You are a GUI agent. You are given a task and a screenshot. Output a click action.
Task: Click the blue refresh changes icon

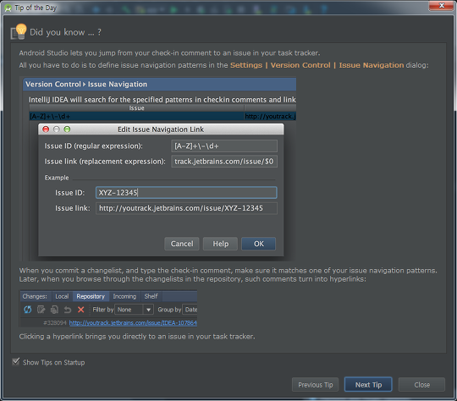tap(28, 310)
